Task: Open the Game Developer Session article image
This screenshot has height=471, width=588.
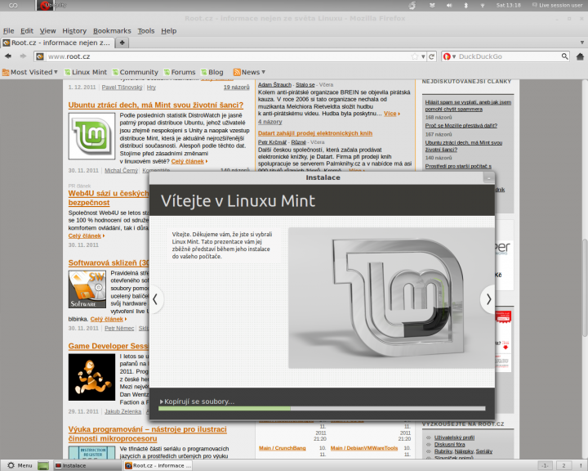Action: [x=91, y=377]
